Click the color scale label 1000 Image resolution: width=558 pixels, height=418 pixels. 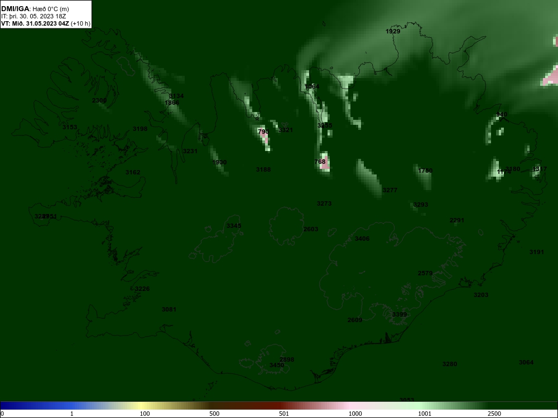(355, 414)
